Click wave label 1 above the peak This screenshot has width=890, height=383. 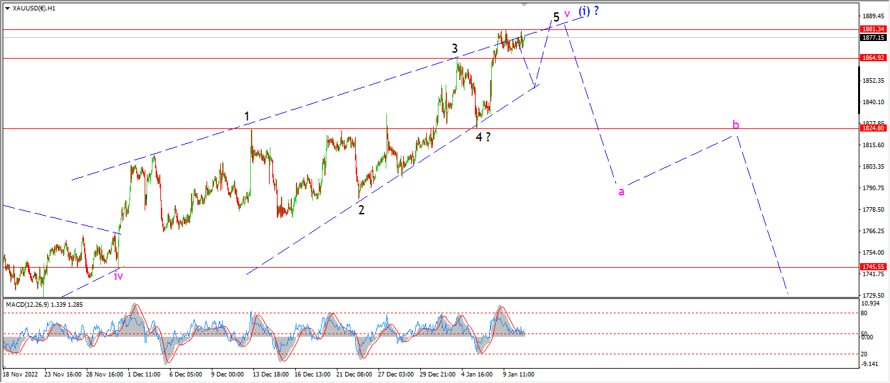pos(247,117)
